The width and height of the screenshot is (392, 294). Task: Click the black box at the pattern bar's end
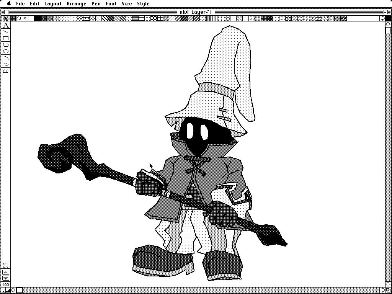pos(388,18)
